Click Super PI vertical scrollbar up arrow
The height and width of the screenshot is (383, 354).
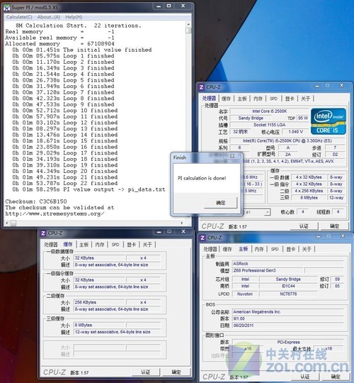188,24
